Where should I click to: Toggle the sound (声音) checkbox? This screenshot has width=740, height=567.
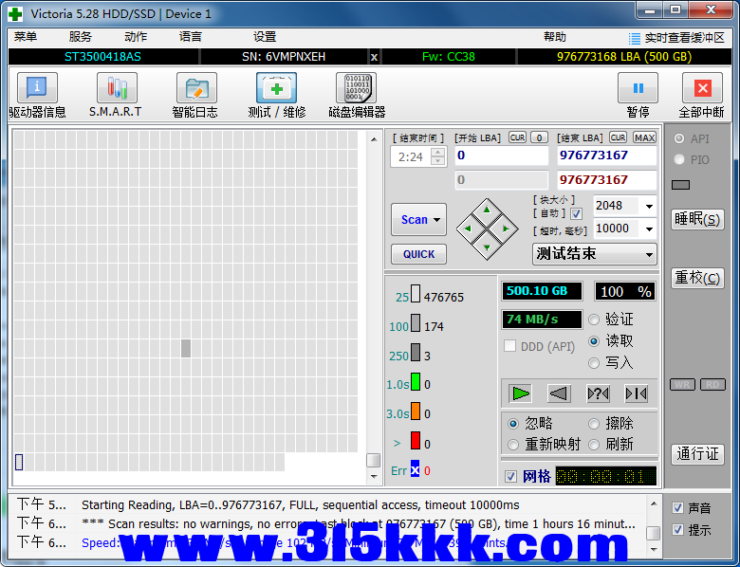tap(677, 507)
